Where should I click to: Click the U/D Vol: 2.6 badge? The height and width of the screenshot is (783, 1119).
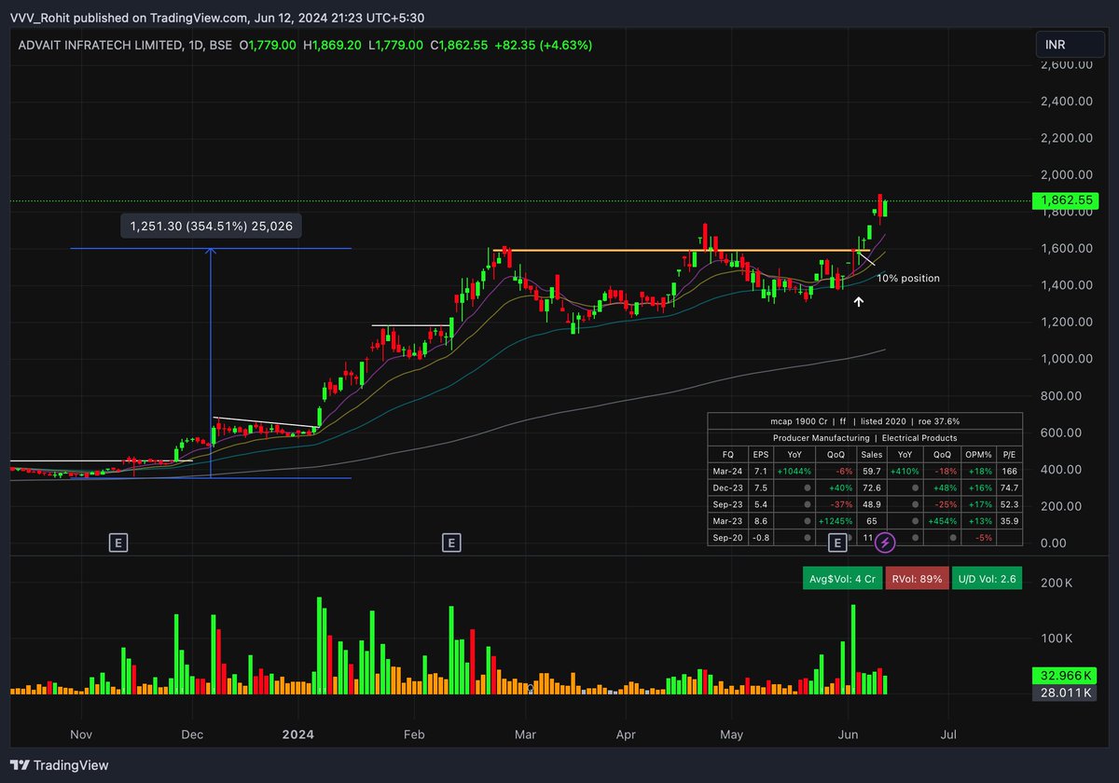pyautogui.click(x=988, y=579)
